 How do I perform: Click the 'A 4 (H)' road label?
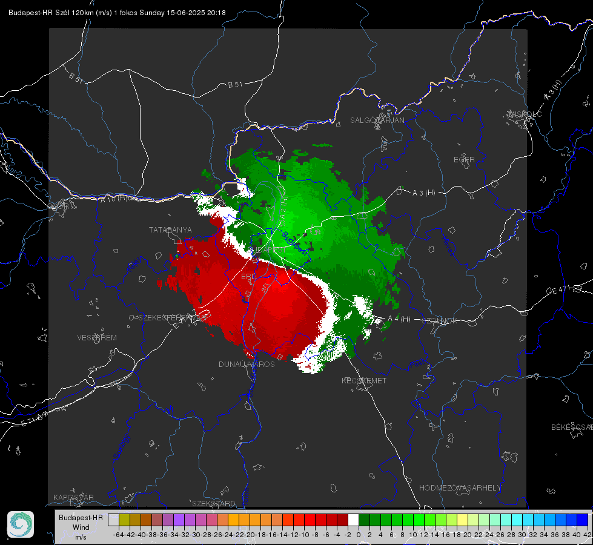click(399, 319)
